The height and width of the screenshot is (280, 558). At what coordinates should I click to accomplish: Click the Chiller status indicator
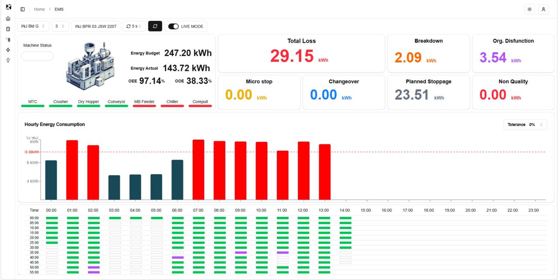click(x=172, y=103)
